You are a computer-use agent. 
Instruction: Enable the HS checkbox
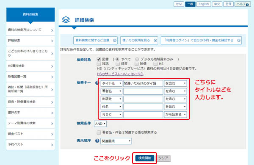click(155, 63)
